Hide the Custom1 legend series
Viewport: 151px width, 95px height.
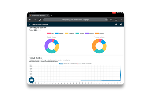[x=89, y=33]
